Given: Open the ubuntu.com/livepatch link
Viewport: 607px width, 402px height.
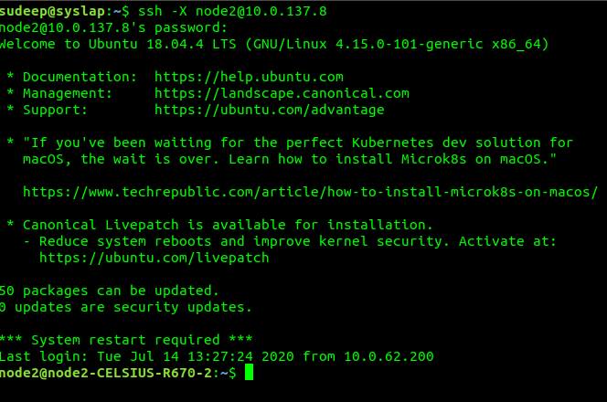Looking at the screenshot, I should pyautogui.click(x=154, y=258).
